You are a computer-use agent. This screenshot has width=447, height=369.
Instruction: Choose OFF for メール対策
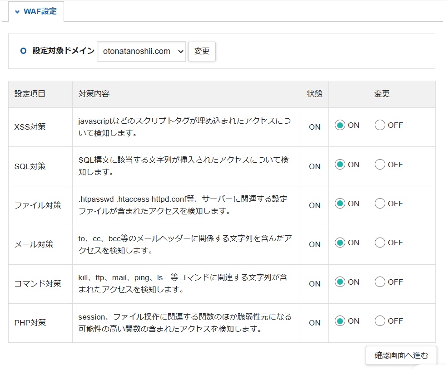click(x=380, y=243)
